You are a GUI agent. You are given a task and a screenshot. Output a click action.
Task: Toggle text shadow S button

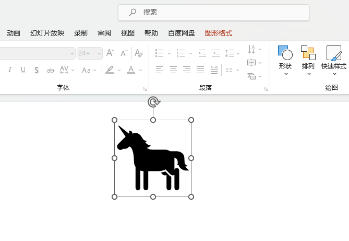[37, 70]
